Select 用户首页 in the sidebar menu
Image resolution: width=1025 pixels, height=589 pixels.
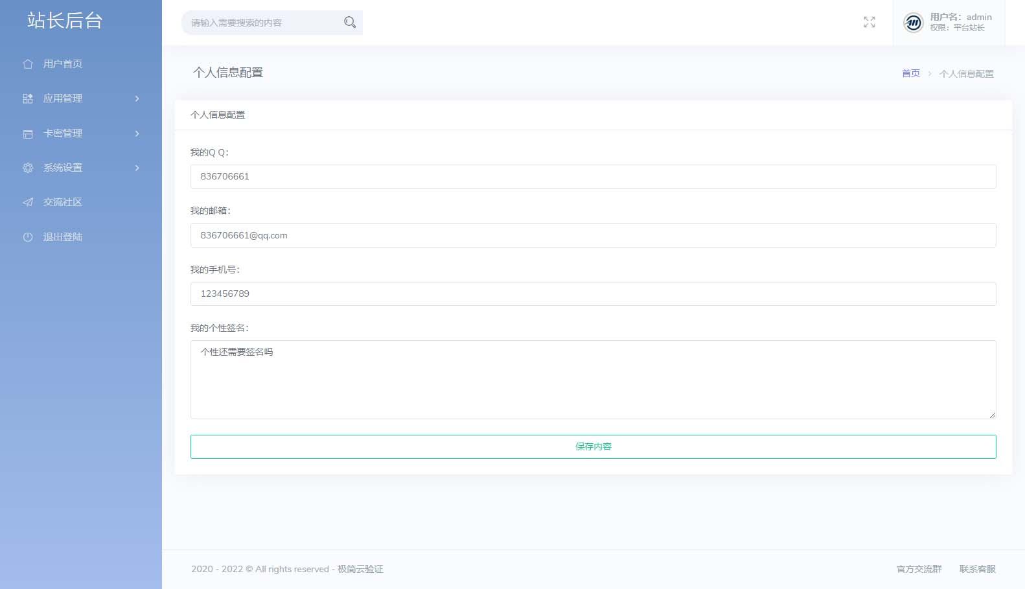[63, 64]
